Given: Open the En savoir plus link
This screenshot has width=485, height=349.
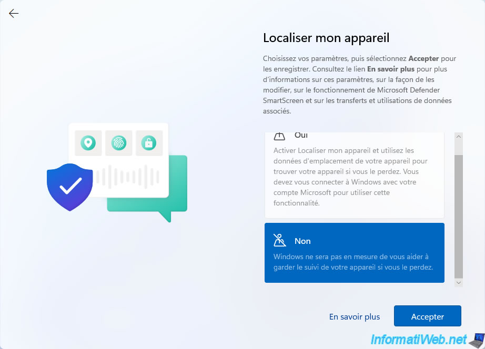Looking at the screenshot, I should pos(354,316).
